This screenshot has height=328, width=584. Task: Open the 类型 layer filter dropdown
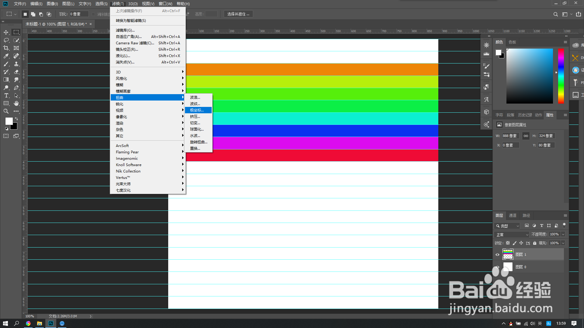click(507, 226)
